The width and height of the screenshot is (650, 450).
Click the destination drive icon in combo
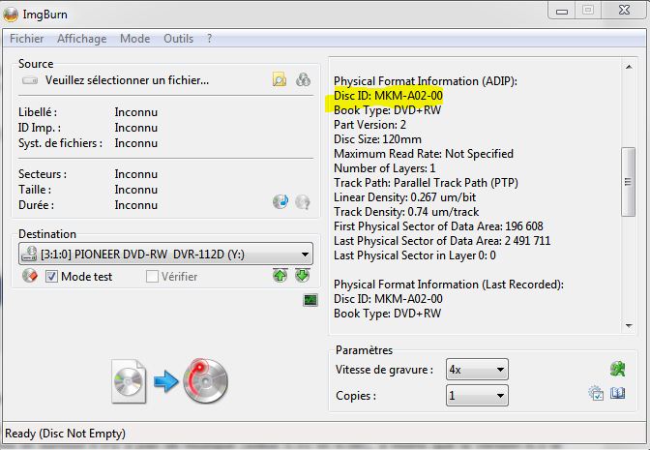[29, 254]
